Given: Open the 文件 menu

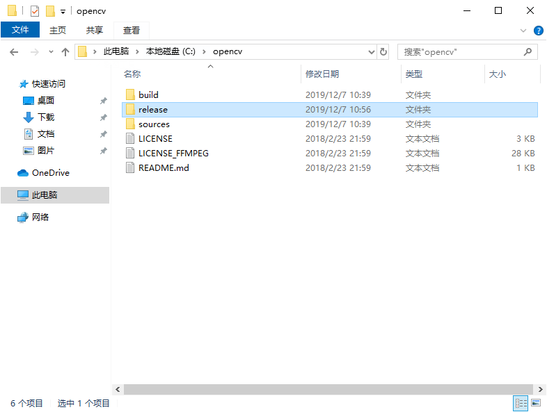Looking at the screenshot, I should [20, 30].
